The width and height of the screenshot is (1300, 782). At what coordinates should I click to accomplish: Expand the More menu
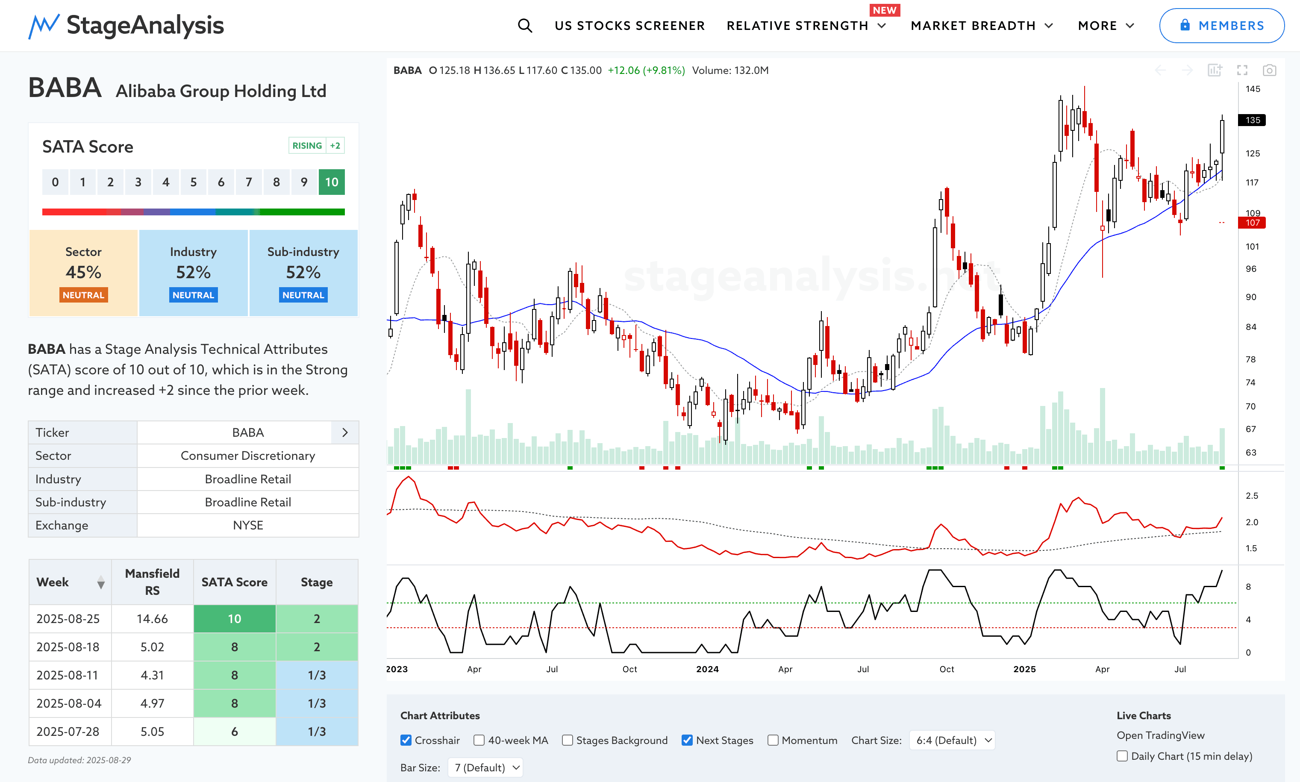coord(1106,25)
